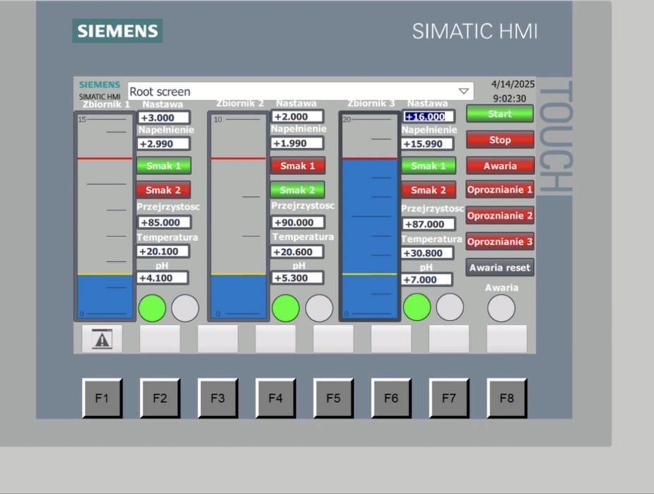654x494 pixels.
Task: Click the F1 function key
Action: (x=102, y=399)
